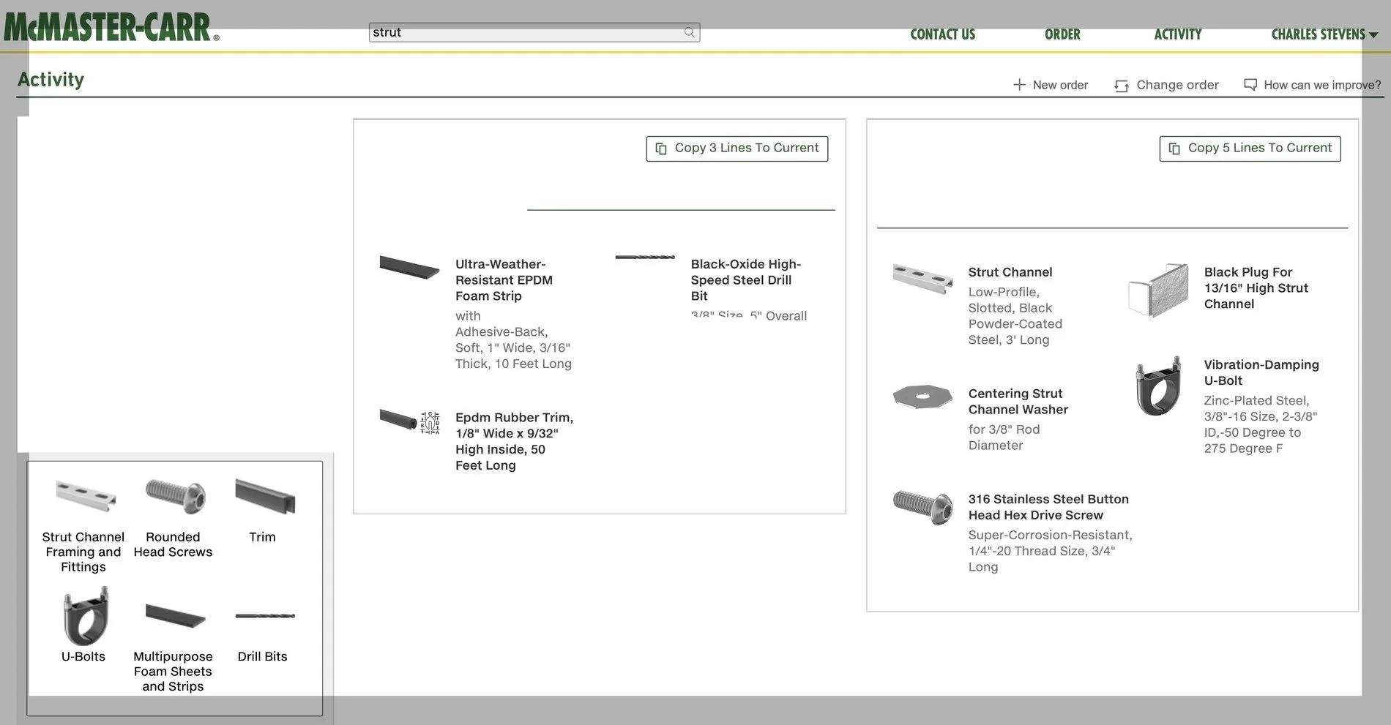The image size is (1391, 725).
Task: Open the Strut Channel product image
Action: 922,278
